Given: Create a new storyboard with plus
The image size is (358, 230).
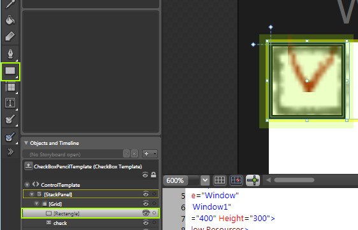Looking at the screenshot, I should (147, 154).
